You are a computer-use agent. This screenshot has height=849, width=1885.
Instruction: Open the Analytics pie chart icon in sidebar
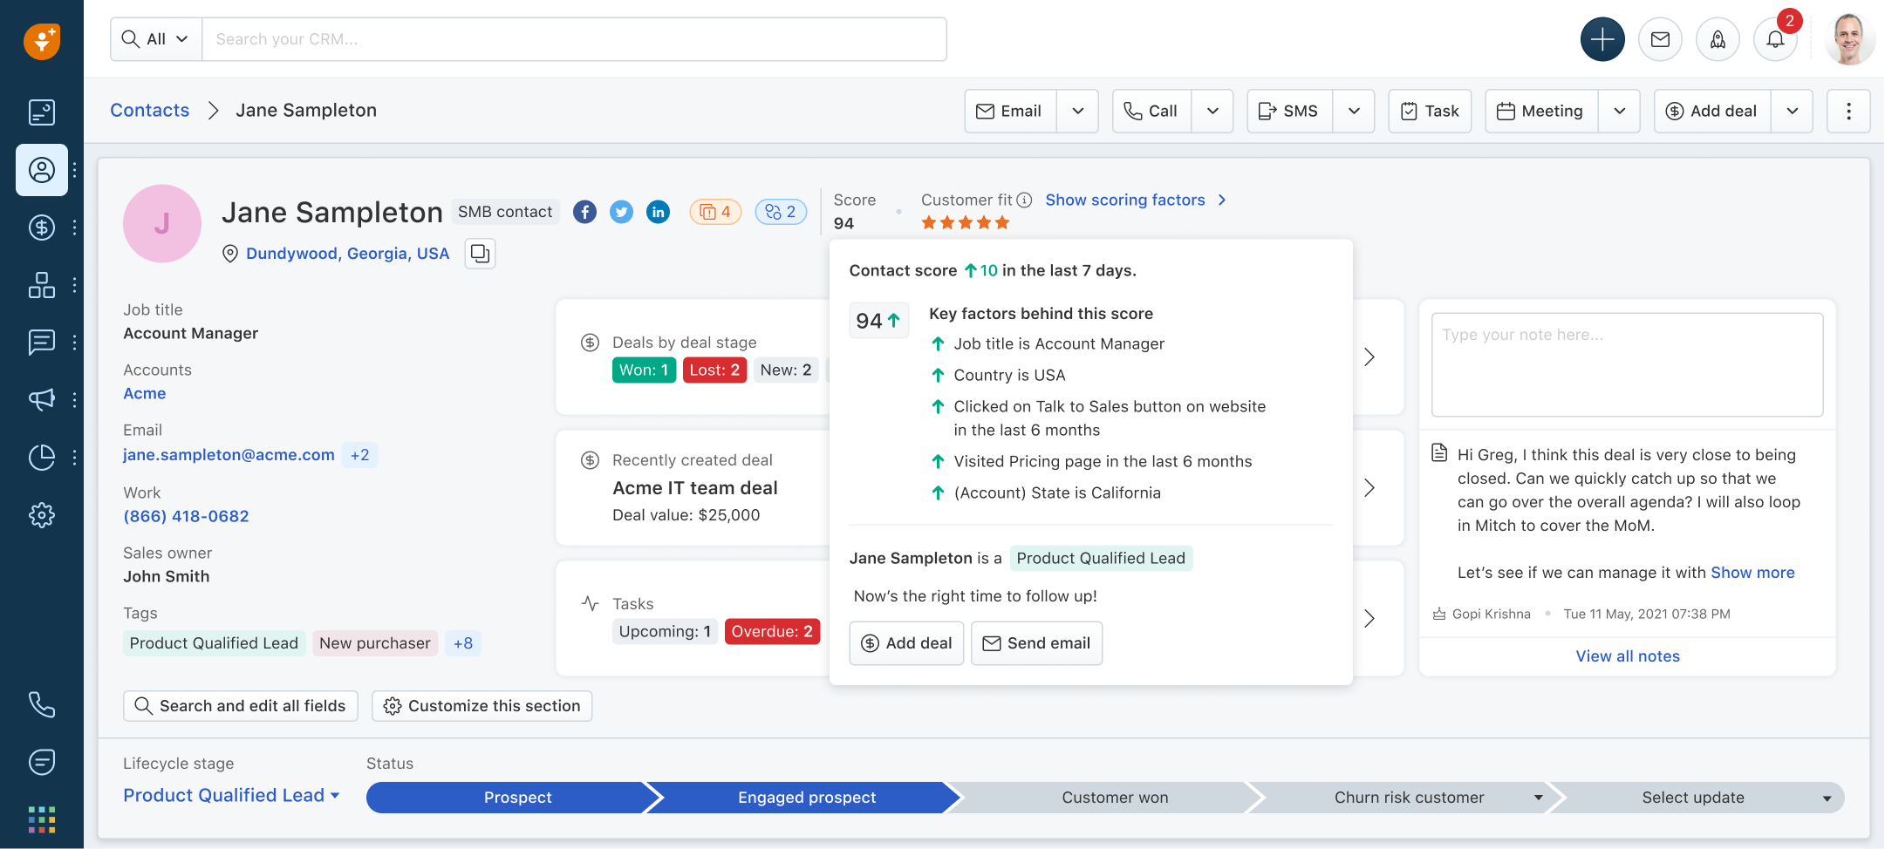pyautogui.click(x=41, y=457)
